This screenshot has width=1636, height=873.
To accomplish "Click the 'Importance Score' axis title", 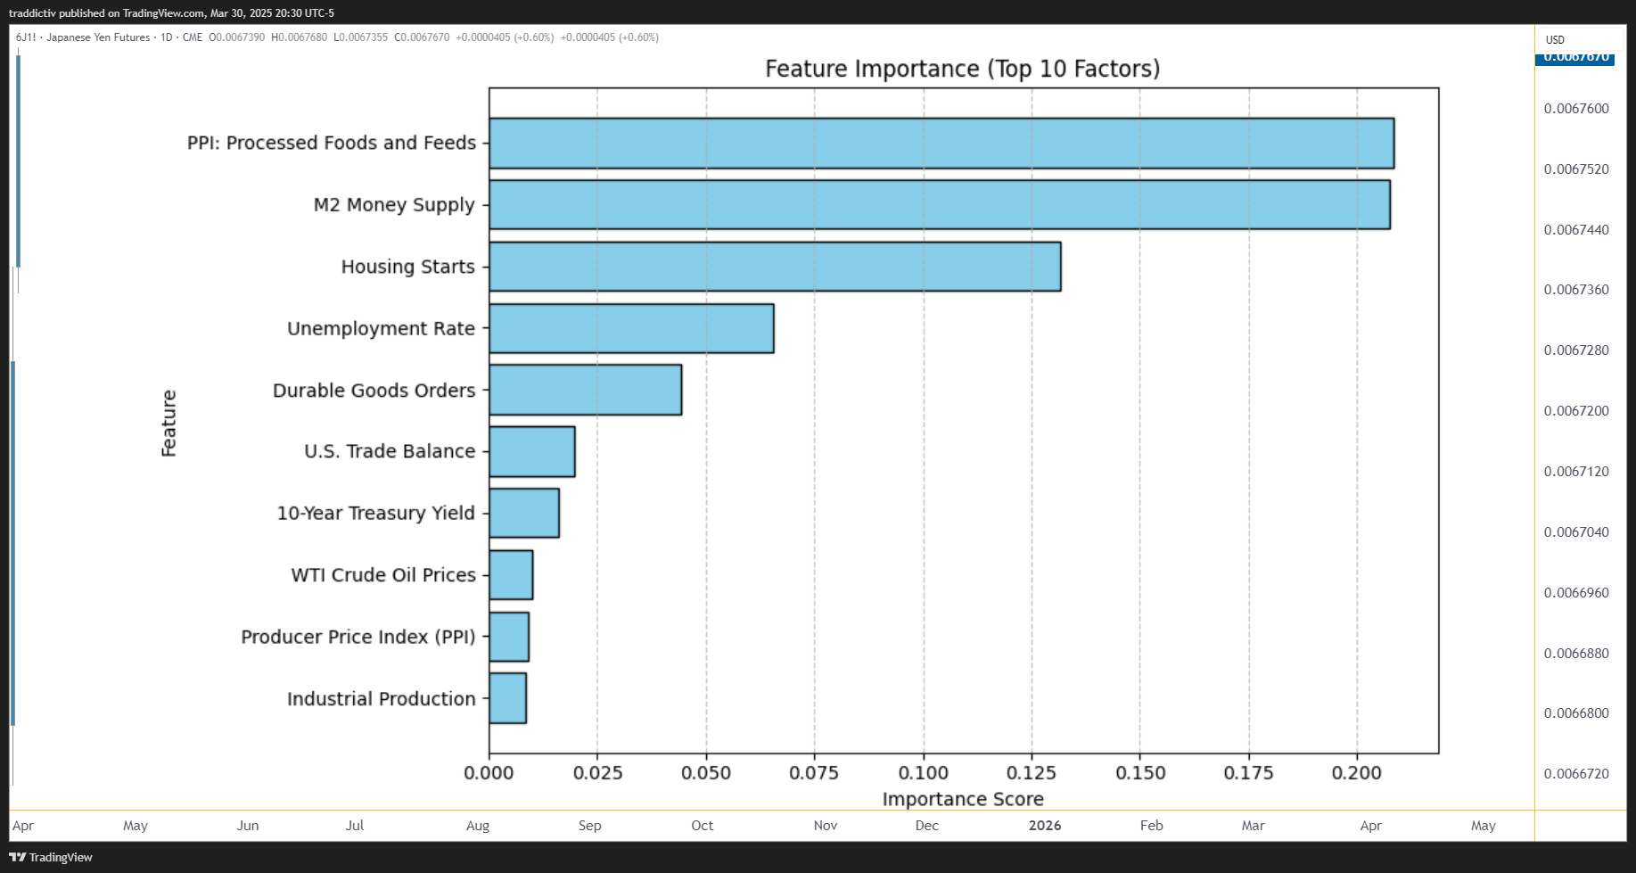I will tap(963, 799).
